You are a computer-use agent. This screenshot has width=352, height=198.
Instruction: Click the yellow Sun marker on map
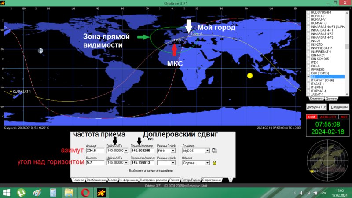pos(250,76)
